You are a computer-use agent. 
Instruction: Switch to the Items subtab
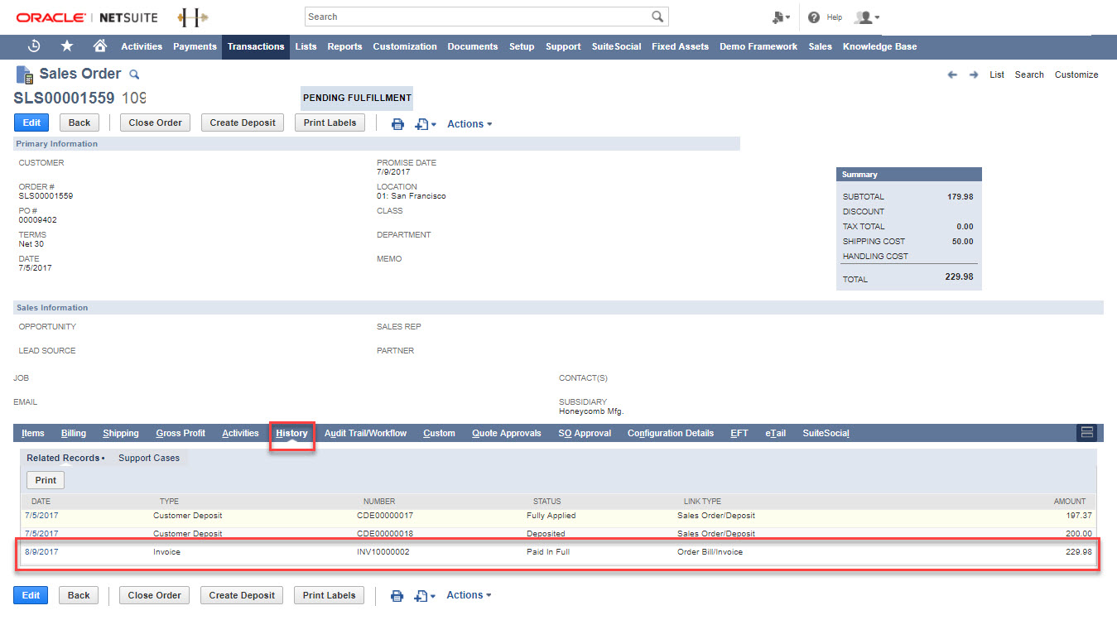click(33, 433)
